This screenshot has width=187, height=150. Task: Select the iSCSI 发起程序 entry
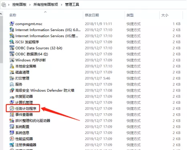click(27, 42)
